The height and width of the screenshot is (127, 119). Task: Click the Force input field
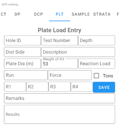pyautogui.click(x=70, y=75)
